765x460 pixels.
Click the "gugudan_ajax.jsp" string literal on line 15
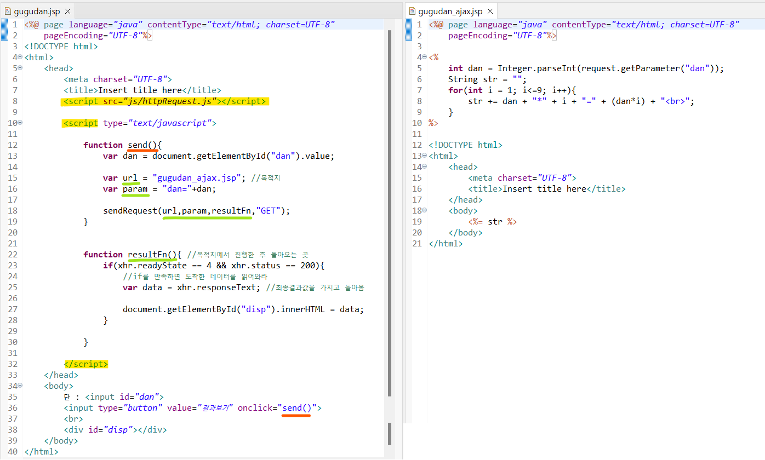coord(197,177)
